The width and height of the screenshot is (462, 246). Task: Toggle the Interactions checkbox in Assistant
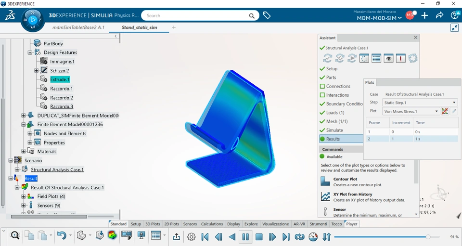(x=322, y=95)
